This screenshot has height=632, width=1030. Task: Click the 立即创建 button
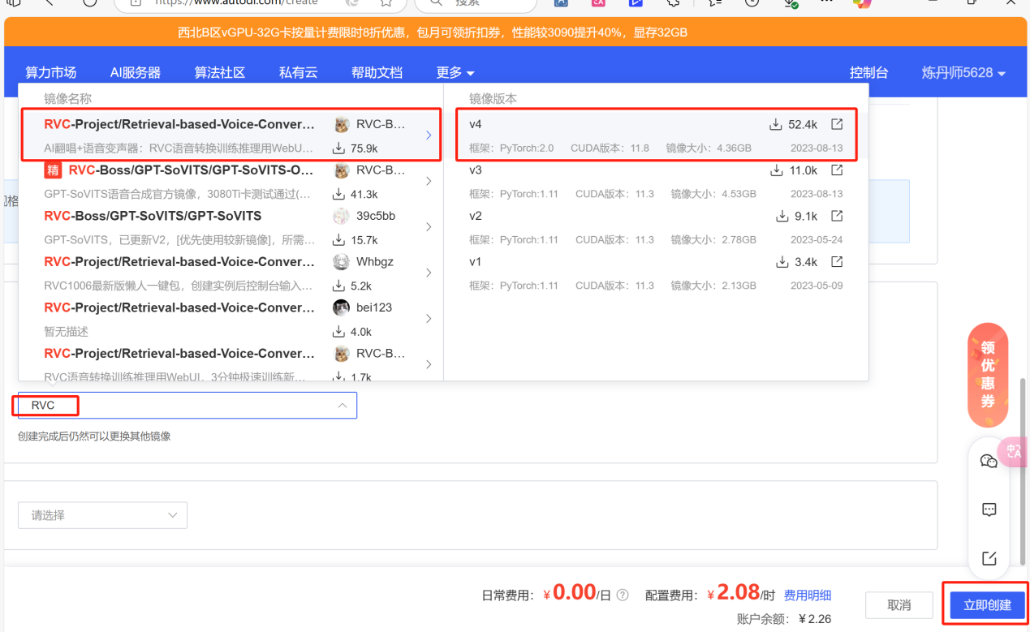[x=987, y=605]
